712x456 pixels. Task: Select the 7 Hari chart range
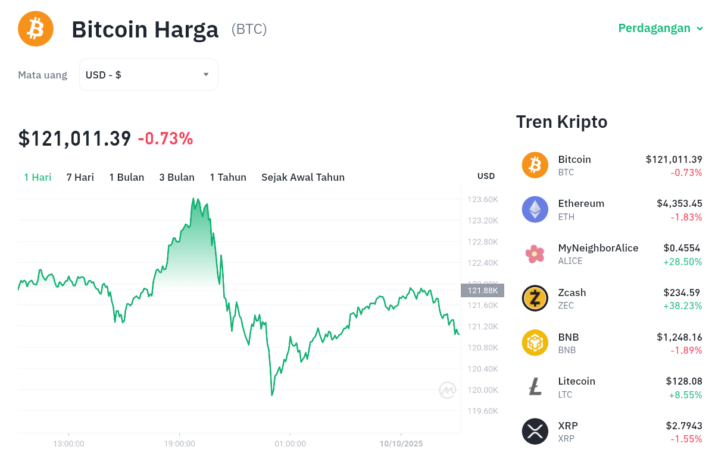pos(80,177)
